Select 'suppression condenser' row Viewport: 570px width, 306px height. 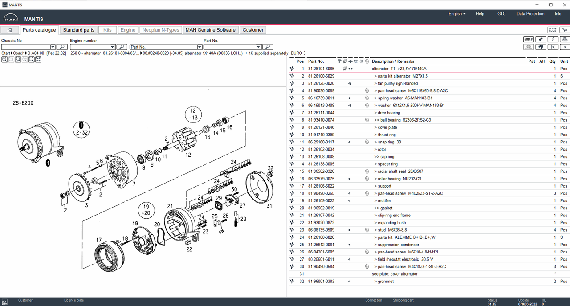click(x=429, y=245)
